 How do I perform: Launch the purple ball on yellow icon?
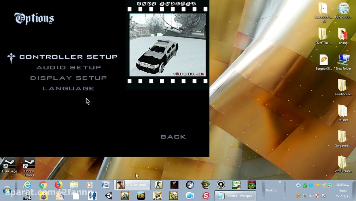pos(44,196)
